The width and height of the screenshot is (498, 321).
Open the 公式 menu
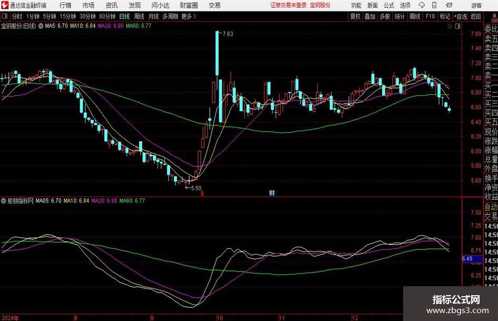click(389, 5)
